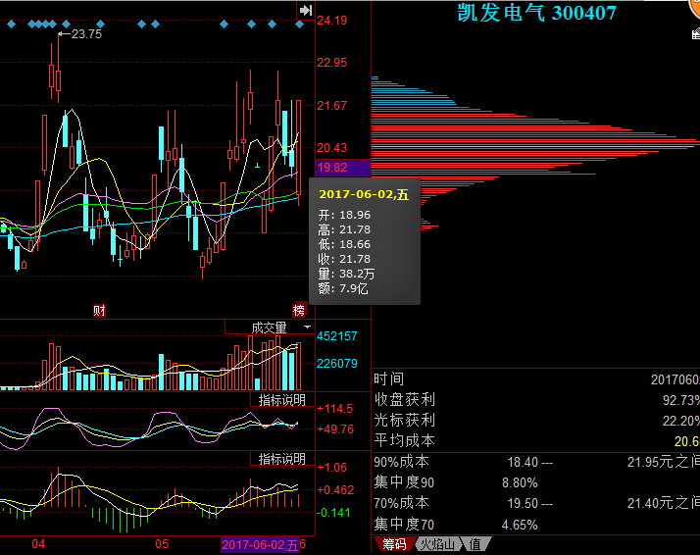Click the stock title 凯发电气 300407
This screenshot has width=700, height=555.
[537, 13]
